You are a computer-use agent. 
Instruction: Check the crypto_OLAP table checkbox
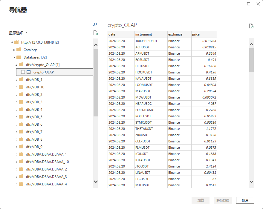[x=23, y=72]
